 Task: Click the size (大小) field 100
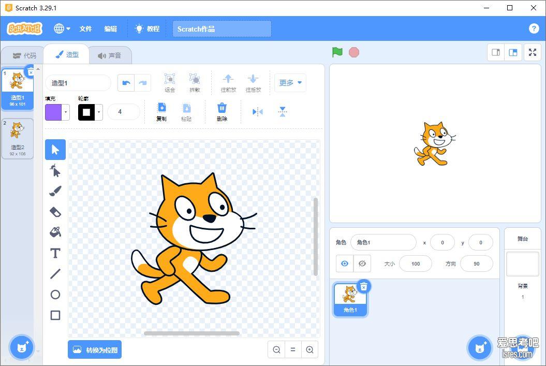pos(416,263)
